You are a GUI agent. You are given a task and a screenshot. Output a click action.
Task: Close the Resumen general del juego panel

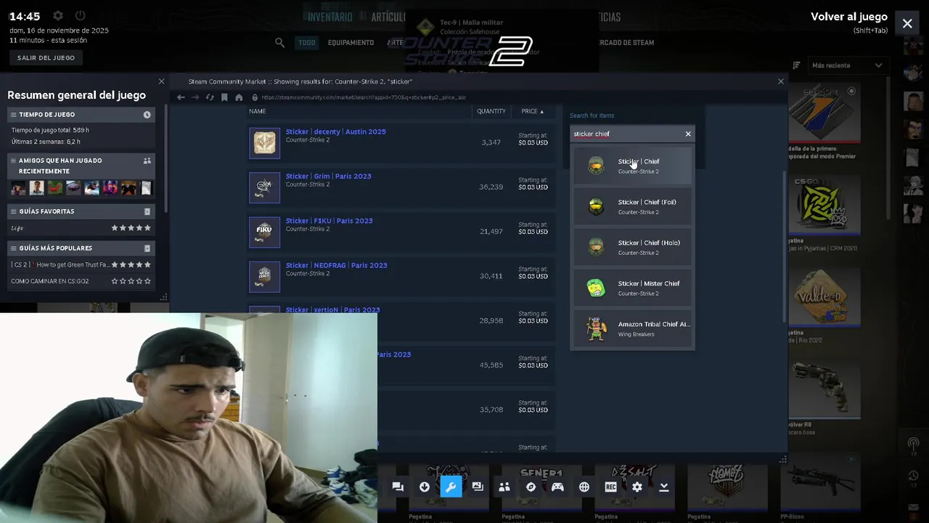tap(161, 81)
